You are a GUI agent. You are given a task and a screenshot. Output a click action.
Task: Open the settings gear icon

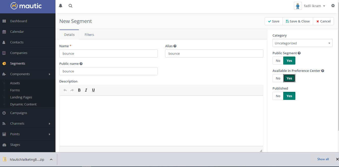333,6
